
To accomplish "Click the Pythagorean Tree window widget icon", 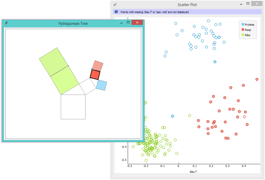I will pos(6,23).
